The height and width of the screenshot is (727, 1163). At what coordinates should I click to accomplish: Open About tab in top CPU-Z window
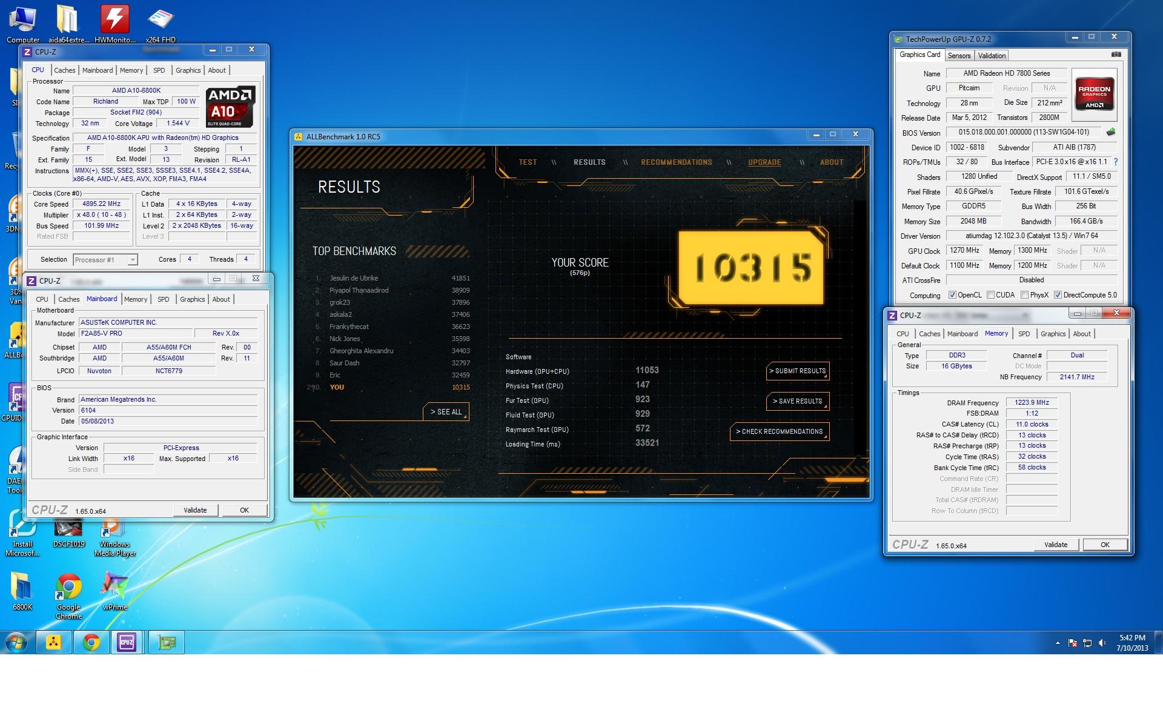tap(217, 70)
